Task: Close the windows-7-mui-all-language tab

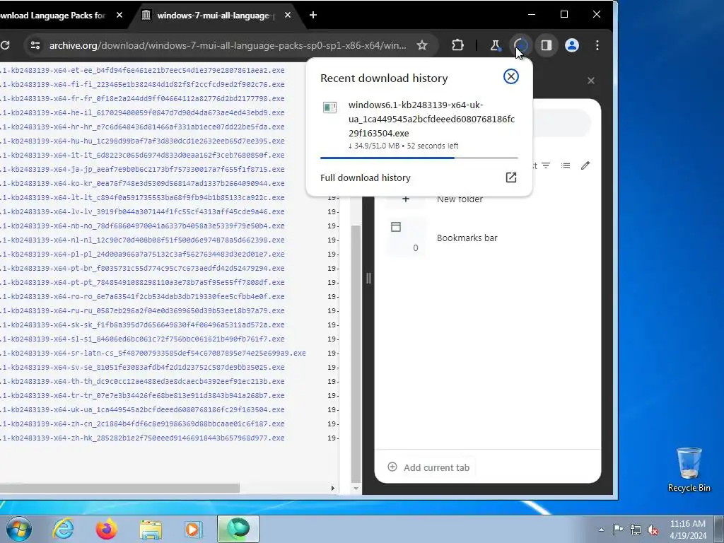Action: pyautogui.click(x=288, y=16)
